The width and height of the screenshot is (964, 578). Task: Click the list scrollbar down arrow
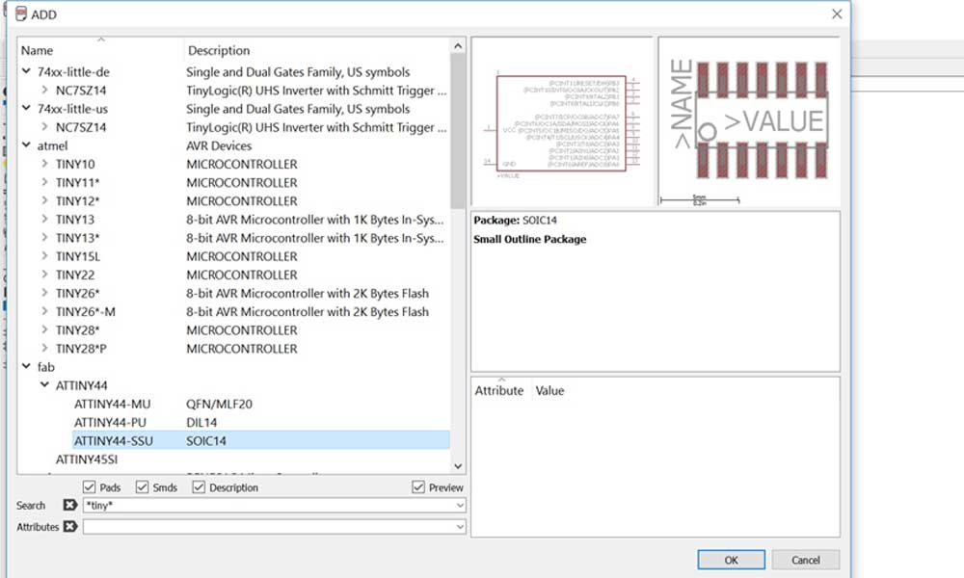tap(457, 466)
